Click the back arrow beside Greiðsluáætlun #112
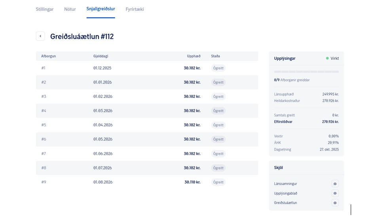 (40, 36)
